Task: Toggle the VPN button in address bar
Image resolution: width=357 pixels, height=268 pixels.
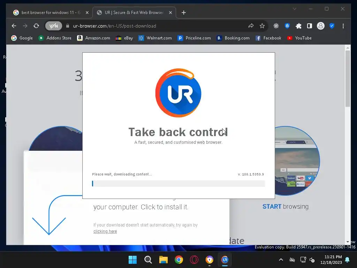Action: pos(53,26)
